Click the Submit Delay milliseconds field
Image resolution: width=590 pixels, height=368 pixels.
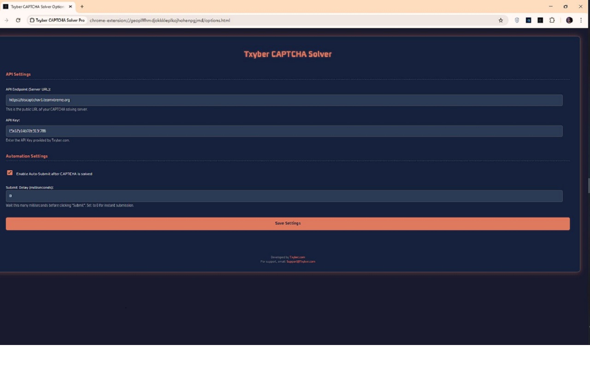click(284, 196)
